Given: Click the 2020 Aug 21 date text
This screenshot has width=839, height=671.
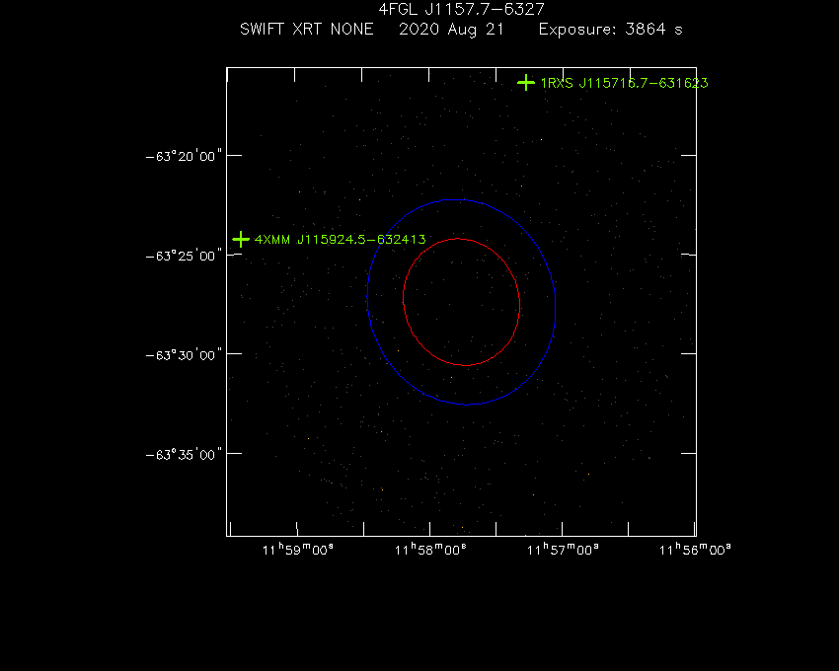Looking at the screenshot, I should coord(451,30).
